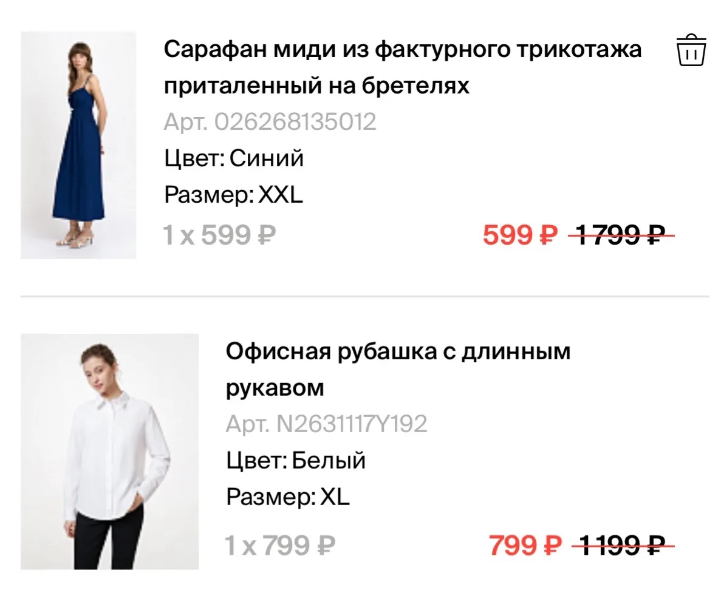Click the size label XXL
The width and height of the screenshot is (724, 593).
pos(280,195)
